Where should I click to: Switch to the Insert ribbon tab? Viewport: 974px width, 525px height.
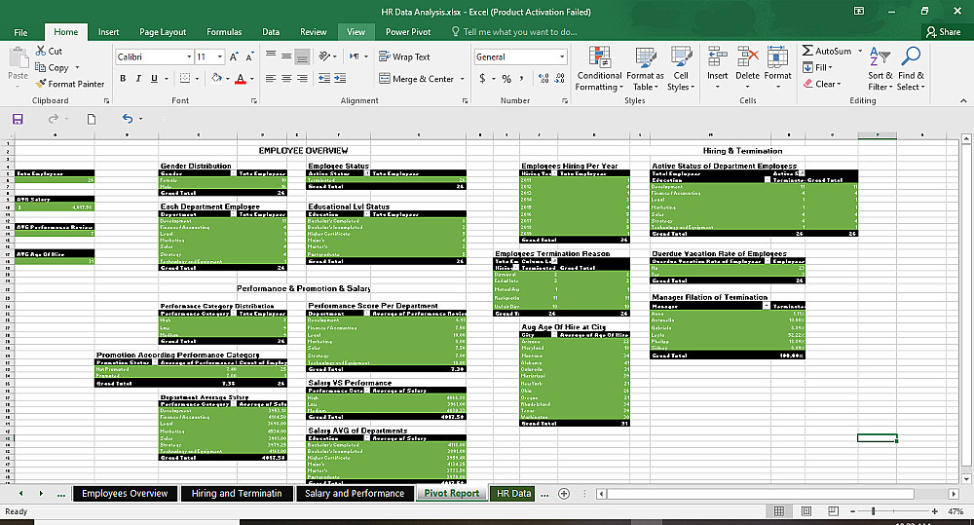pyautogui.click(x=109, y=32)
